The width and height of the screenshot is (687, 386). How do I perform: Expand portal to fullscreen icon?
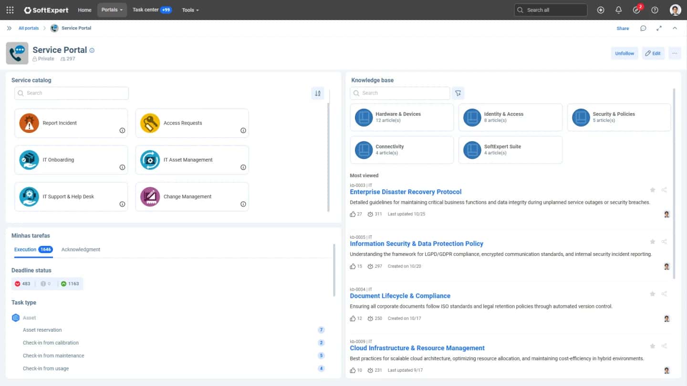[x=659, y=28]
